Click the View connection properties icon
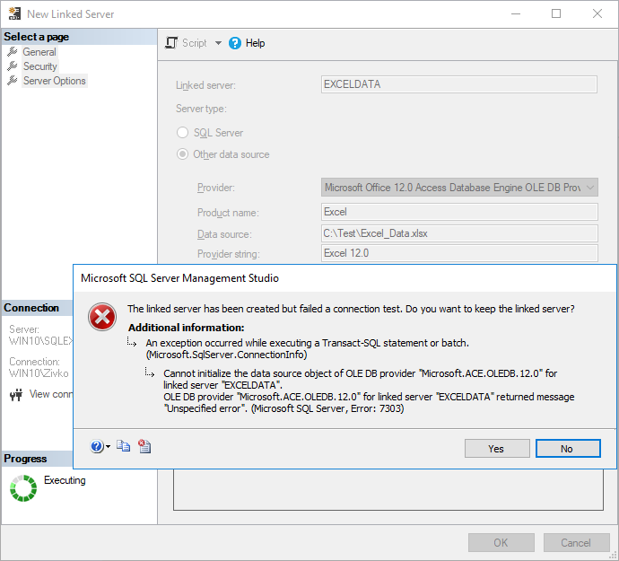This screenshot has height=561, width=619. click(16, 394)
